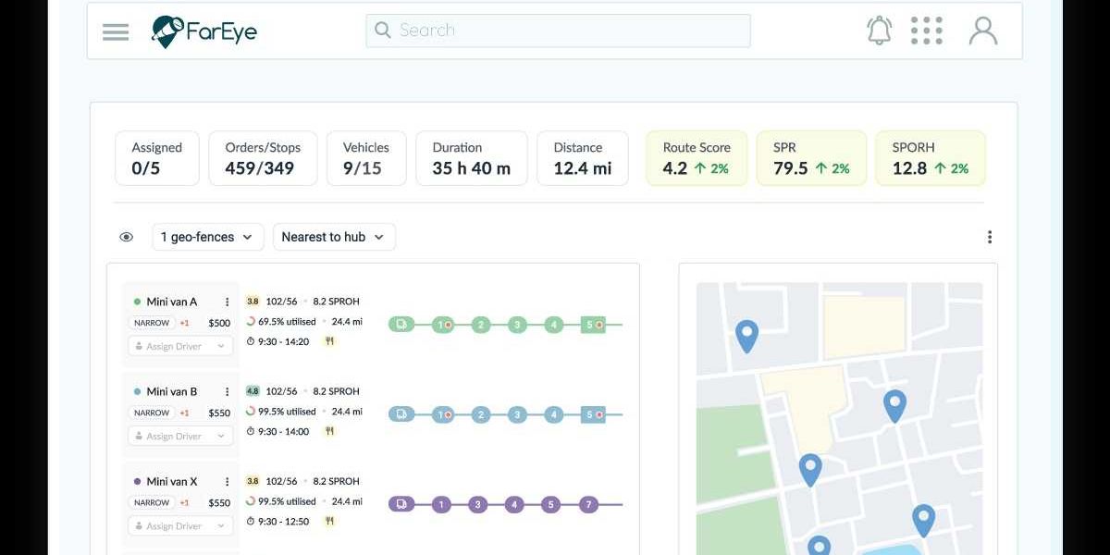The height and width of the screenshot is (555, 1110).
Task: Open notifications bell icon
Action: [880, 31]
